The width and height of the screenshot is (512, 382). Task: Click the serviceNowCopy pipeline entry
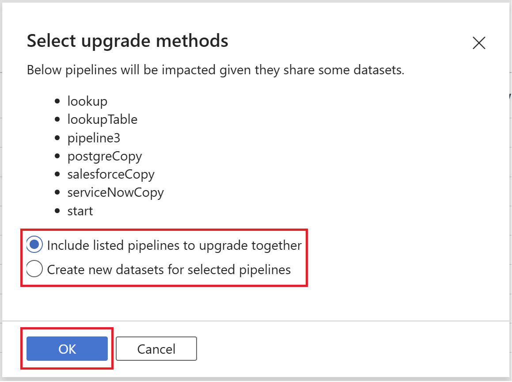click(x=116, y=193)
